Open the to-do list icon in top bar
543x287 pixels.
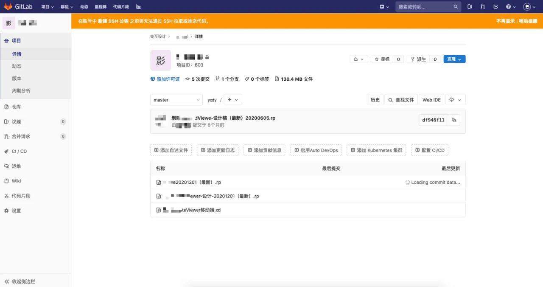point(495,7)
